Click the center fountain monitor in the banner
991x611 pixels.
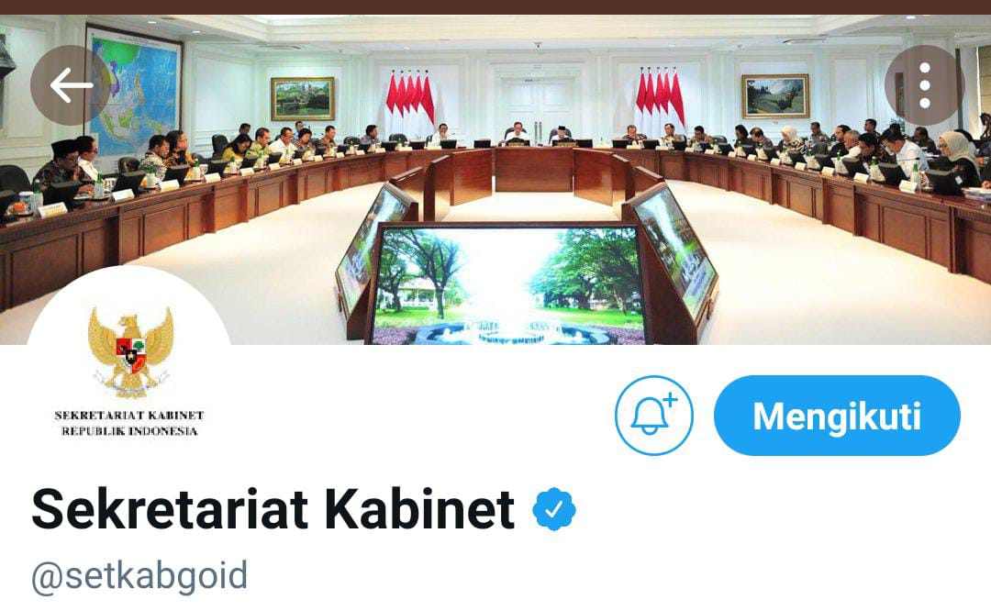click(x=509, y=284)
